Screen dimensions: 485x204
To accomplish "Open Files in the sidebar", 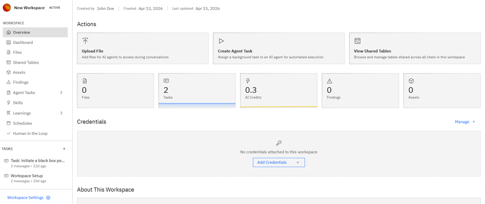I will 35,52.
